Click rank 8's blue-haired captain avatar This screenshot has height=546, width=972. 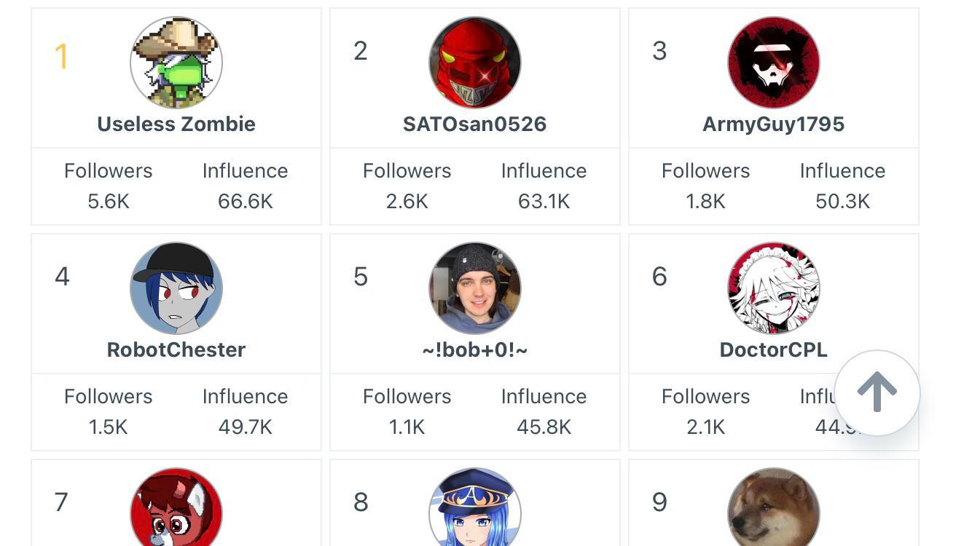pos(475,510)
